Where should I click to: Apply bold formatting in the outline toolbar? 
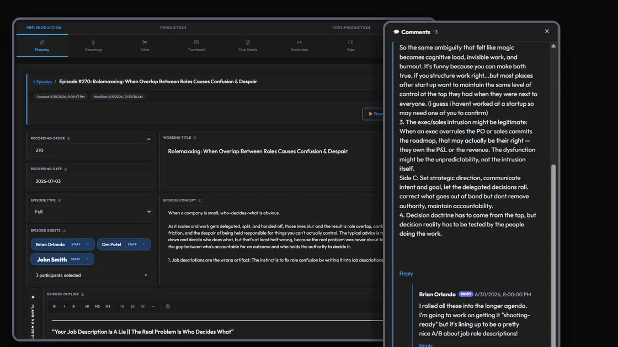click(x=55, y=306)
